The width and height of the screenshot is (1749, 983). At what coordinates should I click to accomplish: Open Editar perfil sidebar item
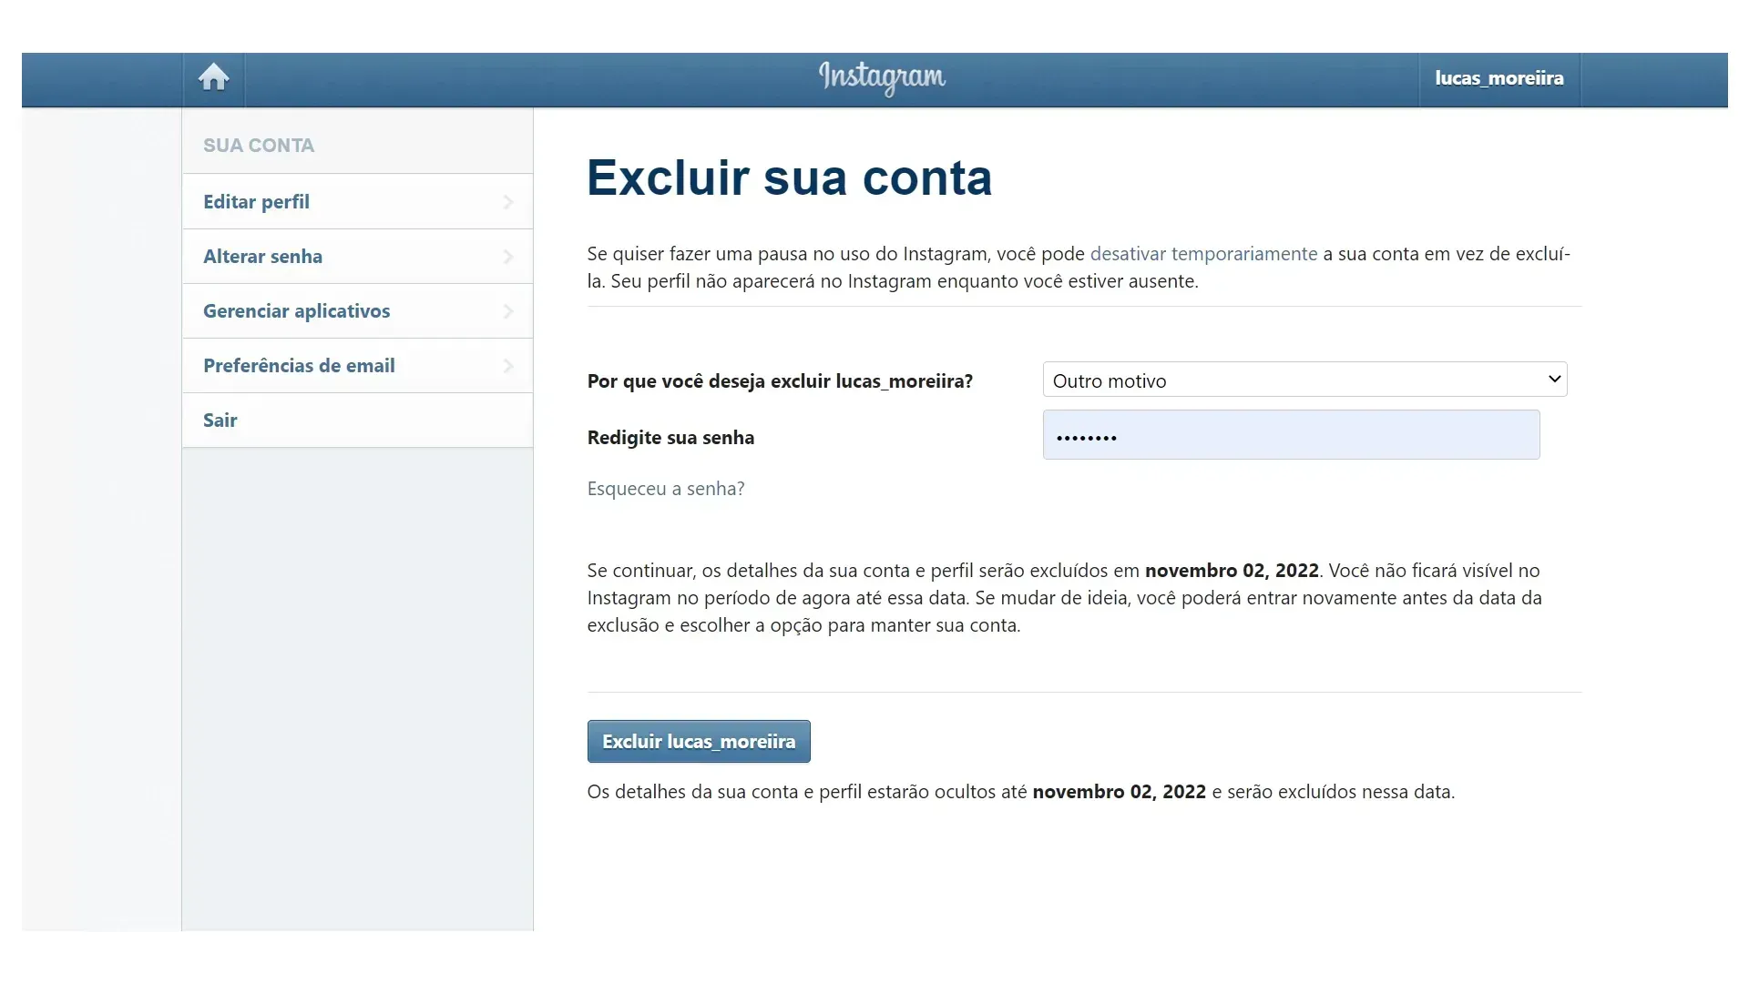357,201
